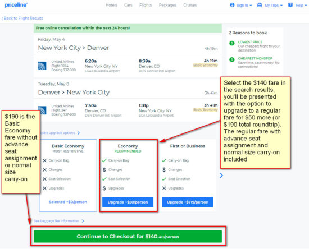Click Denver > New York City heading
The height and width of the screenshot is (249, 309).
(x=74, y=92)
